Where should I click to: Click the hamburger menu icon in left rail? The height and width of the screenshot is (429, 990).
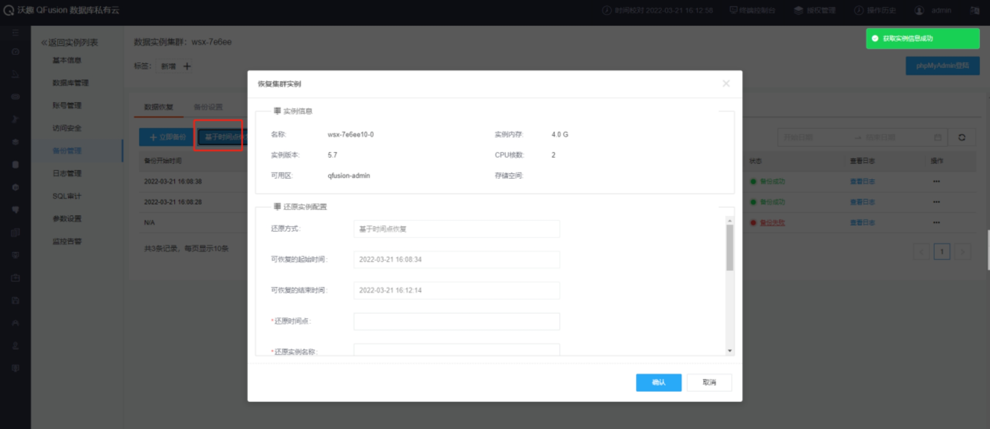click(x=15, y=33)
